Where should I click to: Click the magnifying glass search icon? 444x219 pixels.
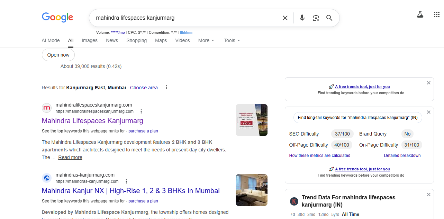(329, 18)
